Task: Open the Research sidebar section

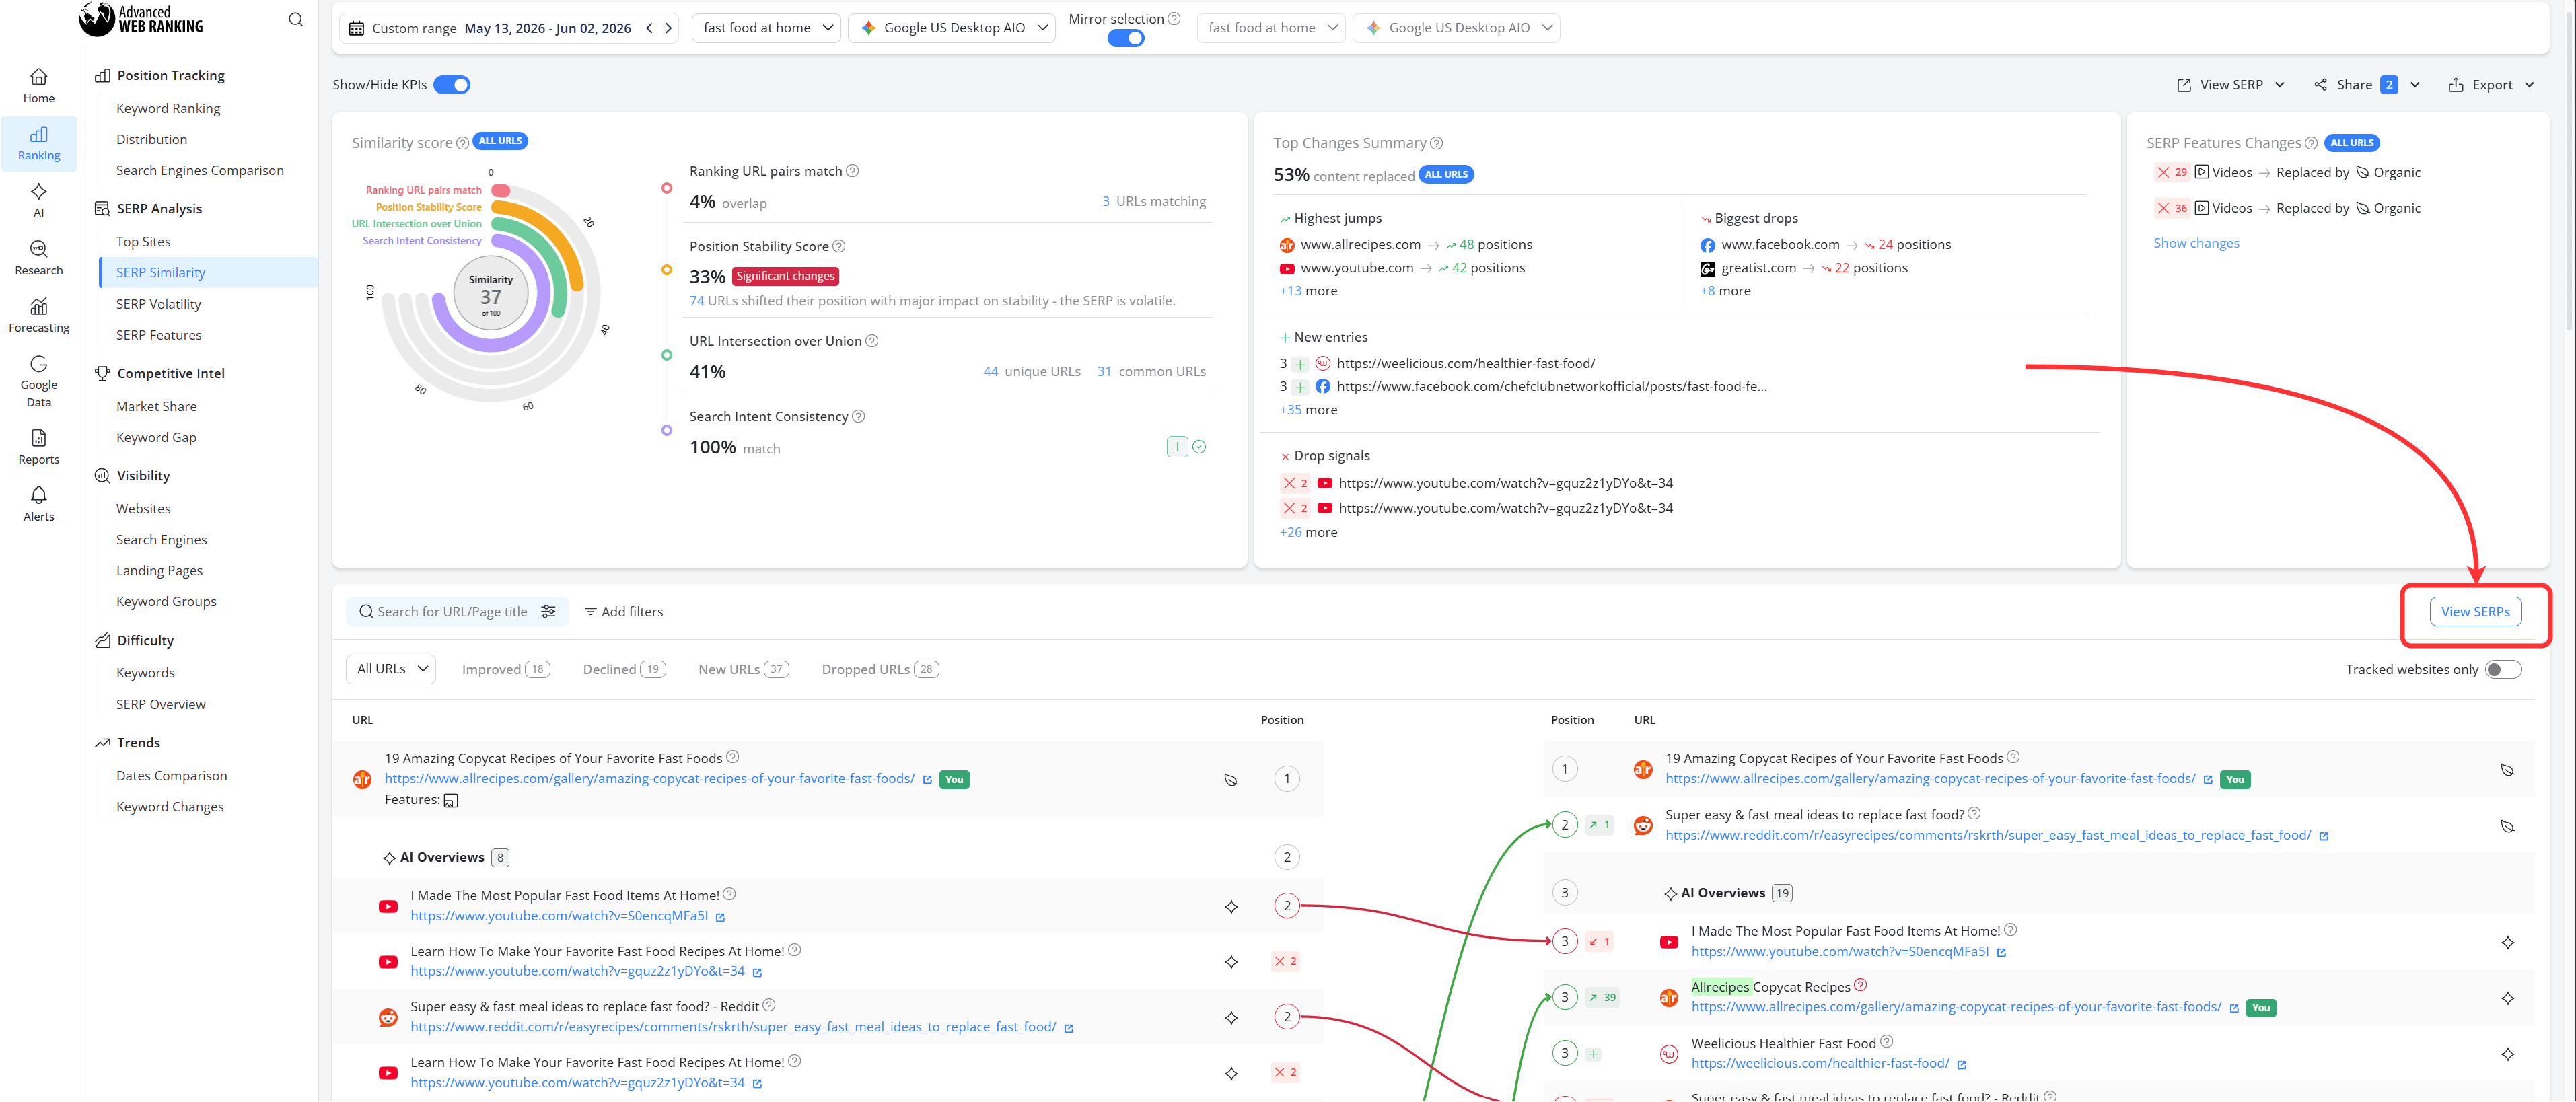Action: [x=38, y=258]
